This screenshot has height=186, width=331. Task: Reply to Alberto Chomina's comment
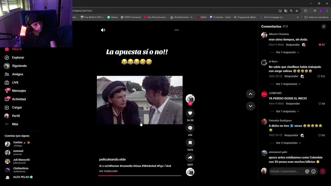(x=293, y=45)
